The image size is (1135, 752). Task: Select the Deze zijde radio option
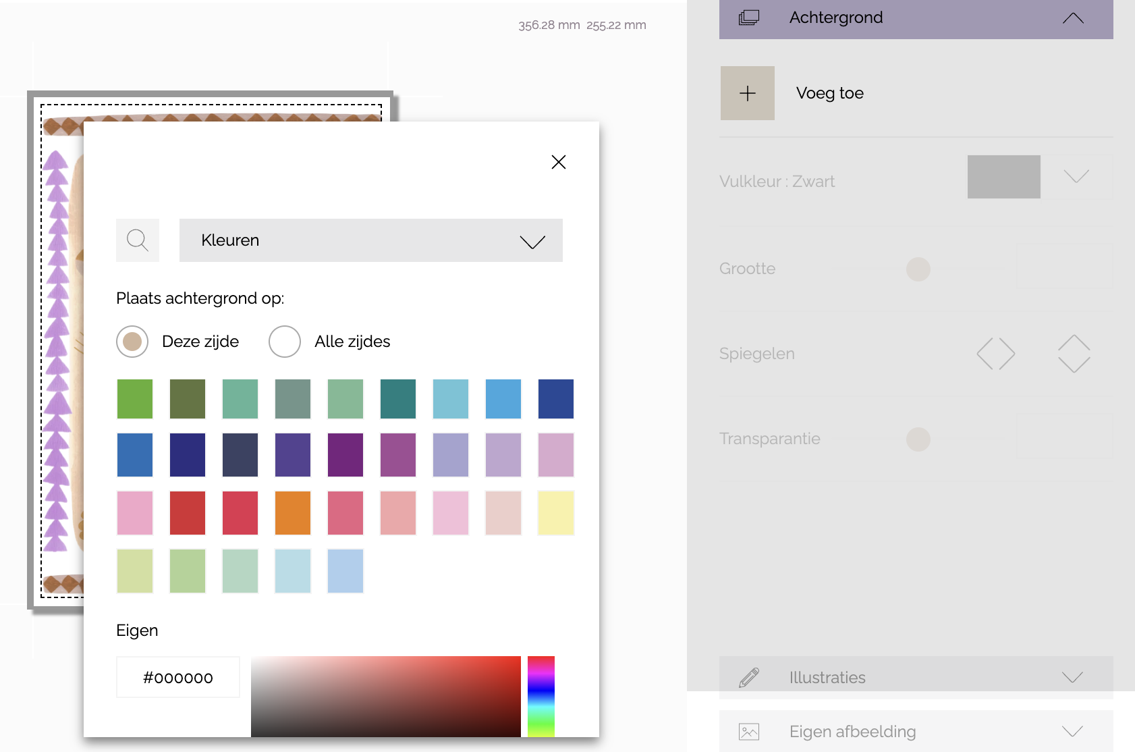coord(132,342)
